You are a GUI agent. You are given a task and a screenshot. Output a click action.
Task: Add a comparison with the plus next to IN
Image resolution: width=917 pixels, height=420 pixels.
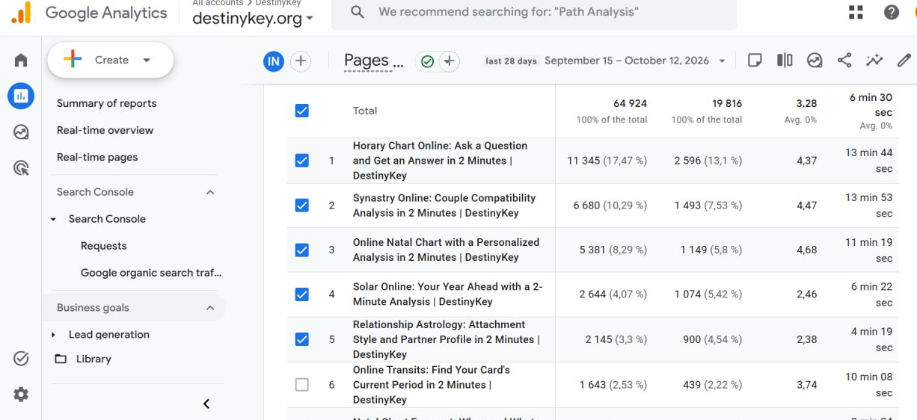click(x=300, y=61)
